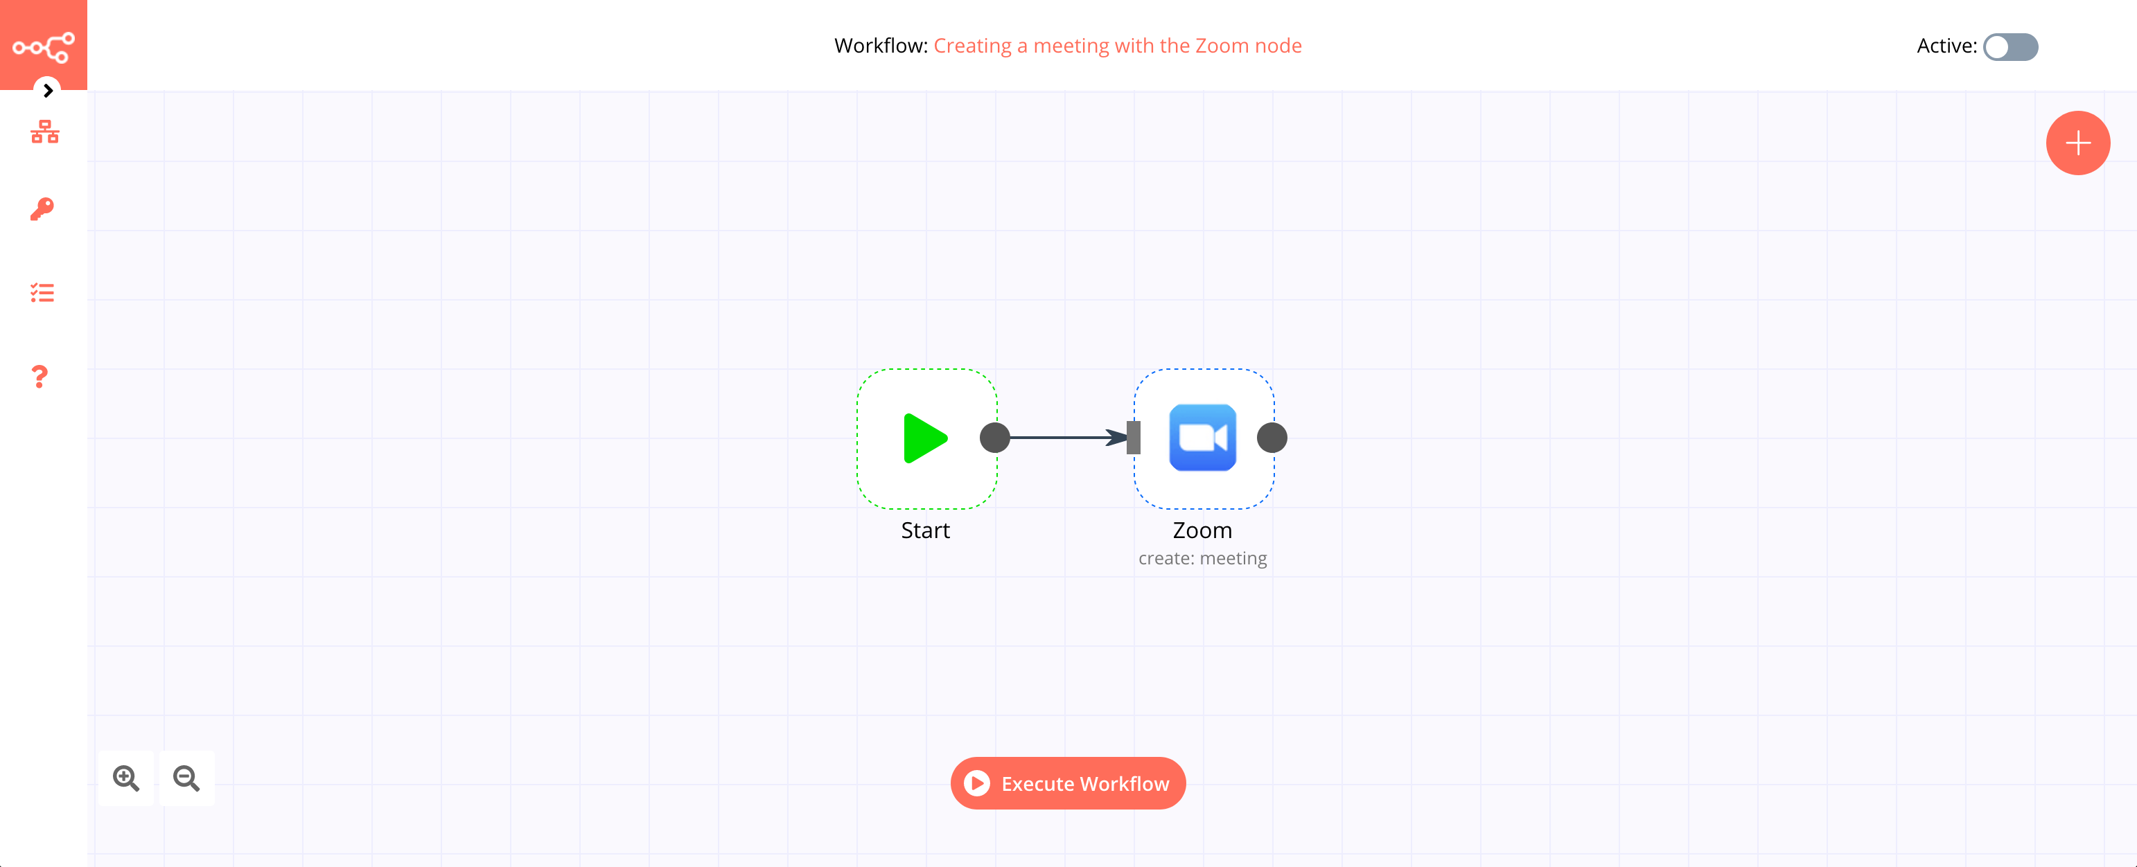Click the workflow title link text

point(1118,45)
